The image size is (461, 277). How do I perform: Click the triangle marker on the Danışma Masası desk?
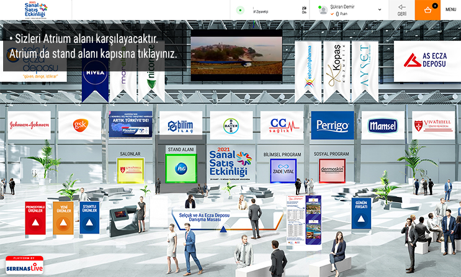(223, 229)
